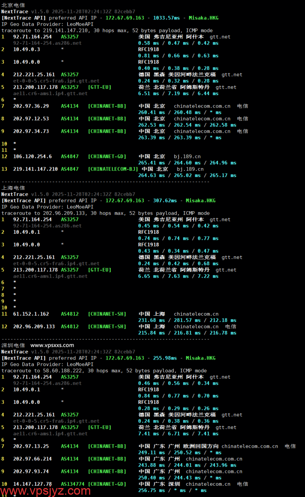Viewport: 305px width, 497px height.
Task: Select the 深圳电信 section heading
Action: (x=13, y=345)
